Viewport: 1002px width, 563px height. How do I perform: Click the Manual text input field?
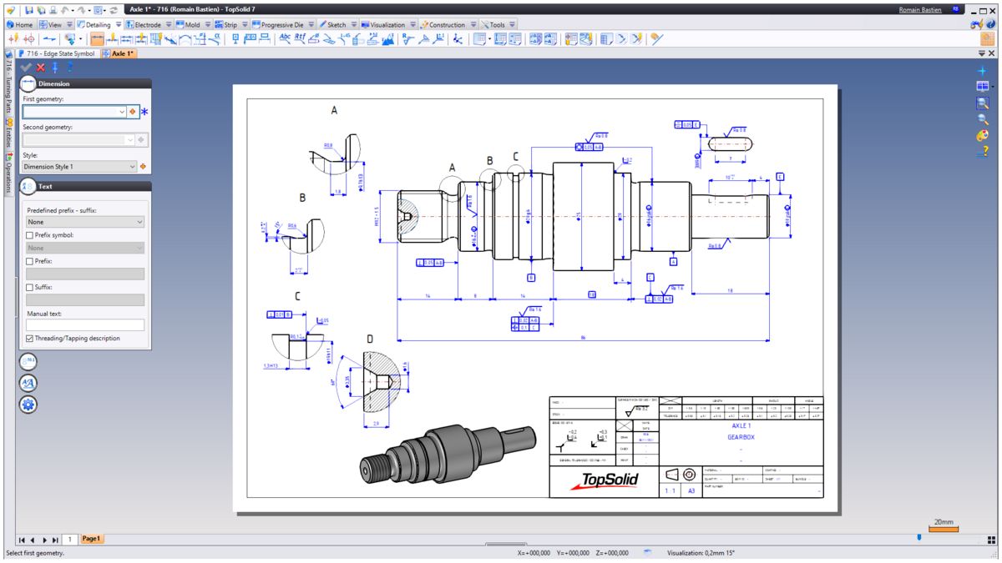point(85,325)
